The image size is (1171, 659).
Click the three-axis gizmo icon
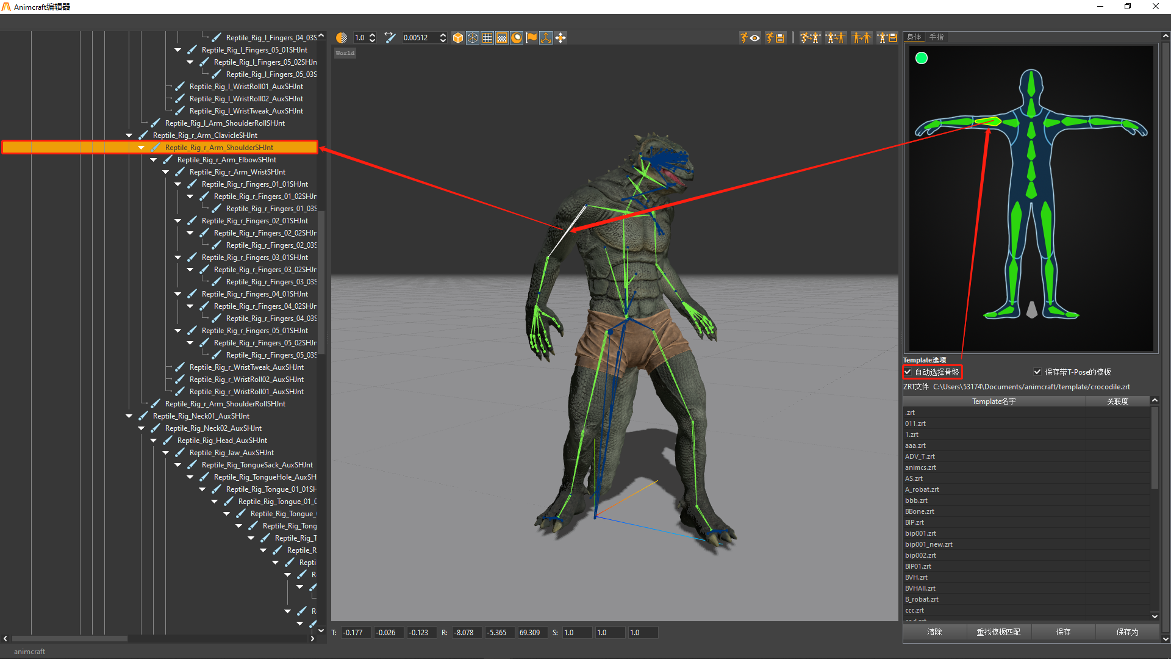pyautogui.click(x=546, y=38)
